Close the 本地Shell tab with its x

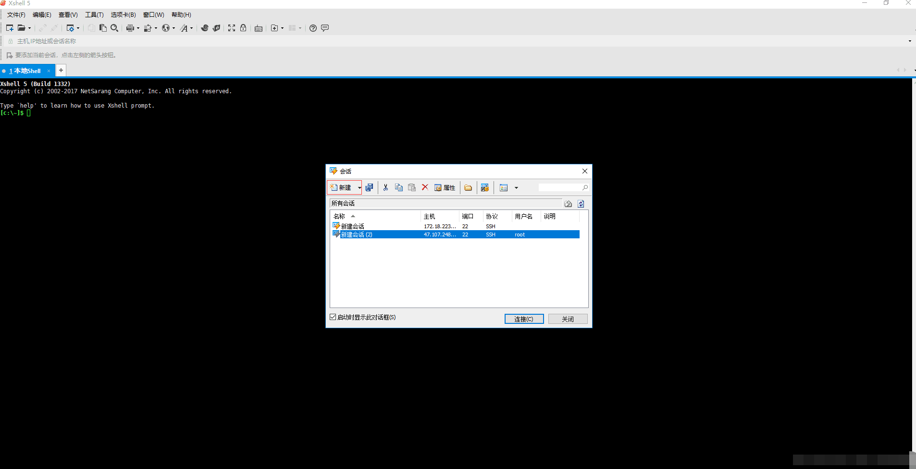coord(49,71)
